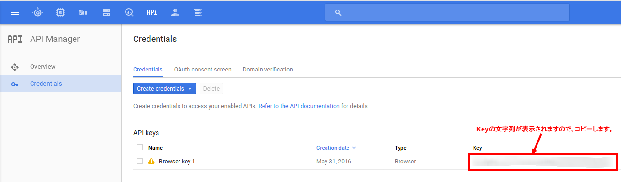This screenshot has width=621, height=182.
Task: Follow the Refer to the API documentation link
Action: click(299, 106)
